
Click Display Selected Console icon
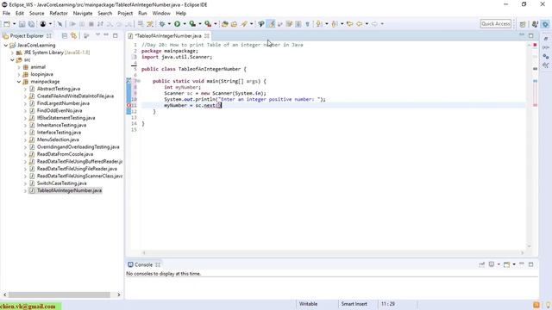tap(492, 264)
